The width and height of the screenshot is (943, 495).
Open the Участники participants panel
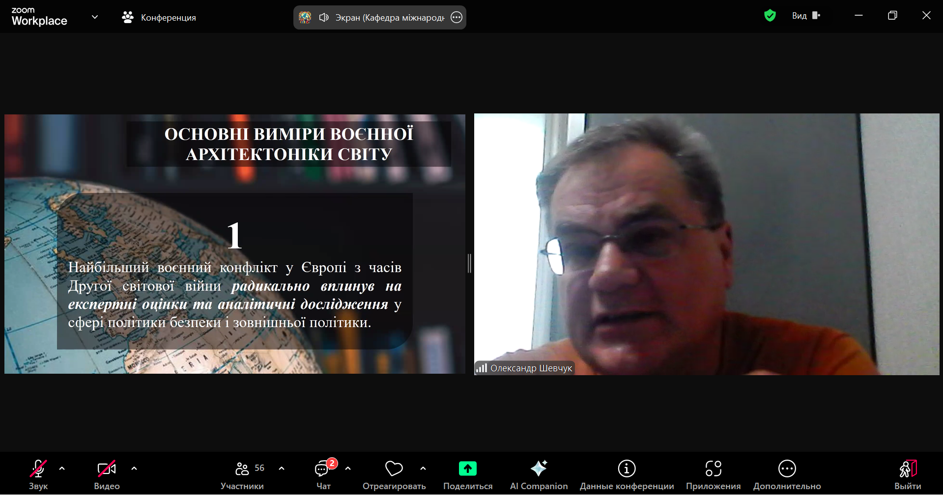(x=242, y=474)
